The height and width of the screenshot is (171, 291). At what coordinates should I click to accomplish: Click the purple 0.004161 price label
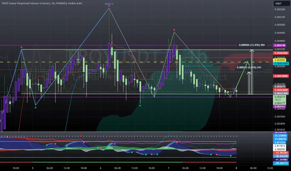[280, 106]
